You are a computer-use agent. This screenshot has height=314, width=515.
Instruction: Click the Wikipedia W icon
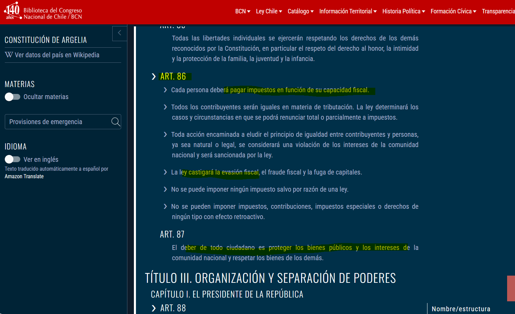click(x=9, y=55)
